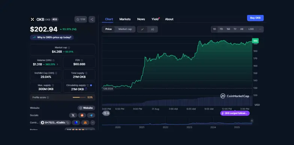Open the Yield tab
Viewport: 294px width, 145px height.
pyautogui.click(x=155, y=19)
